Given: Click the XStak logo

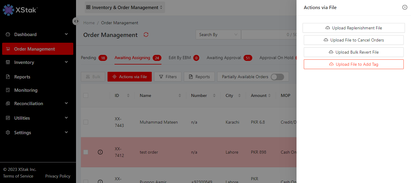Looking at the screenshot, I should click(20, 10).
